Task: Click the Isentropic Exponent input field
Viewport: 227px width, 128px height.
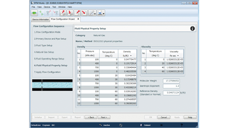Action: pos(171,86)
